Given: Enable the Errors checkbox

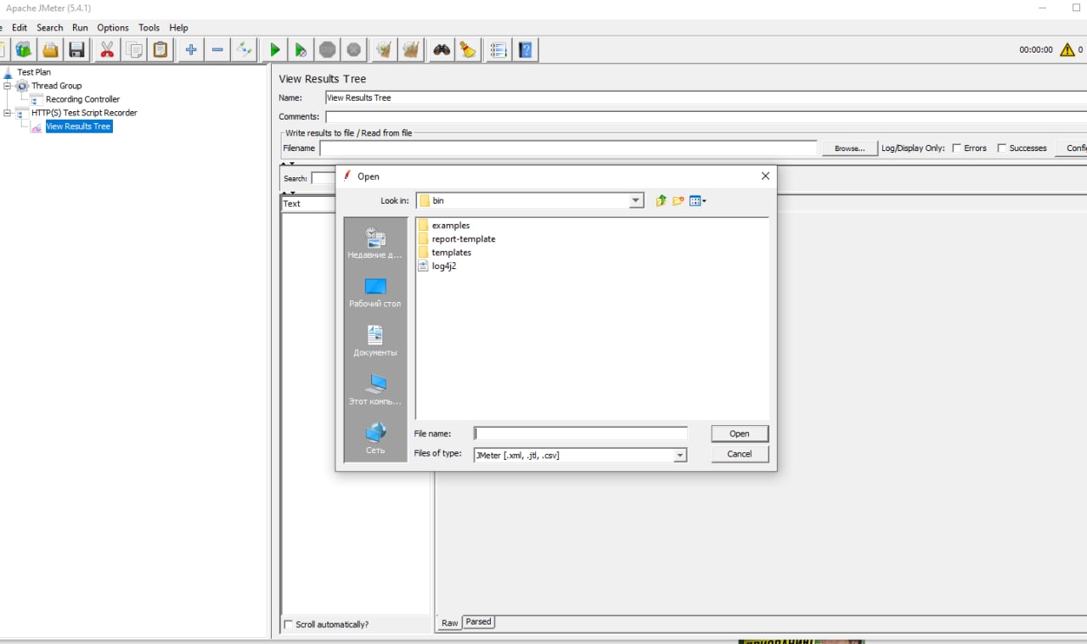Looking at the screenshot, I should pyautogui.click(x=957, y=148).
